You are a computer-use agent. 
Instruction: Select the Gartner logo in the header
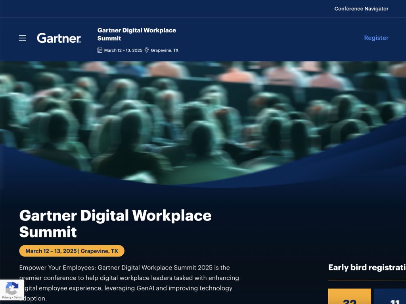[x=59, y=38]
